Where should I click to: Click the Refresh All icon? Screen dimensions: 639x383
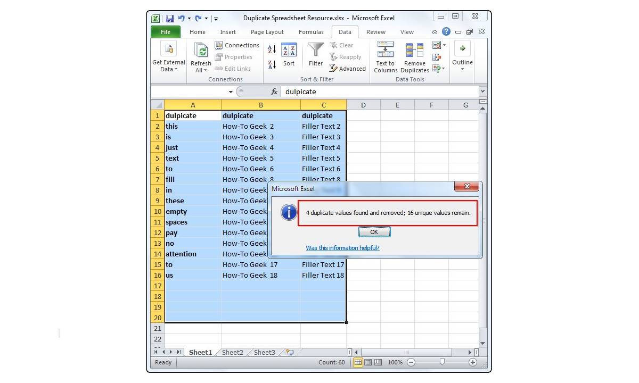click(x=201, y=51)
